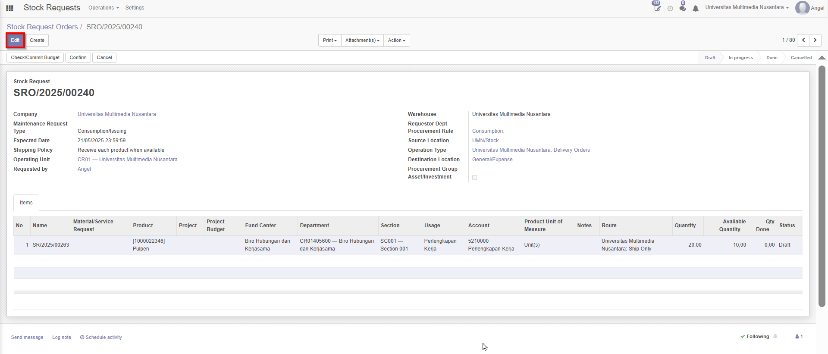Viewport: 828px width, 354px height.
Task: Click the quantity value 20,00
Action: tap(695, 245)
